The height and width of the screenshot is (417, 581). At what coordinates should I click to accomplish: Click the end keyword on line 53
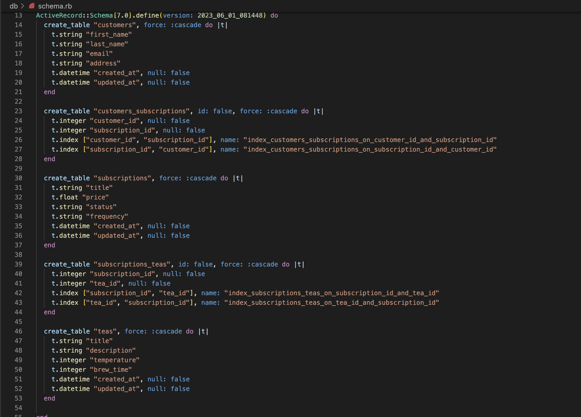[49, 398]
